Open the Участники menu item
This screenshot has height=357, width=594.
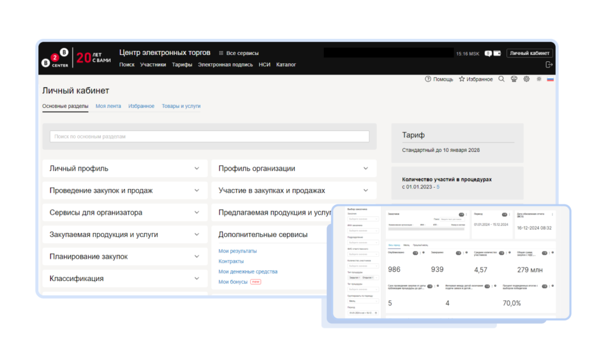(x=153, y=65)
